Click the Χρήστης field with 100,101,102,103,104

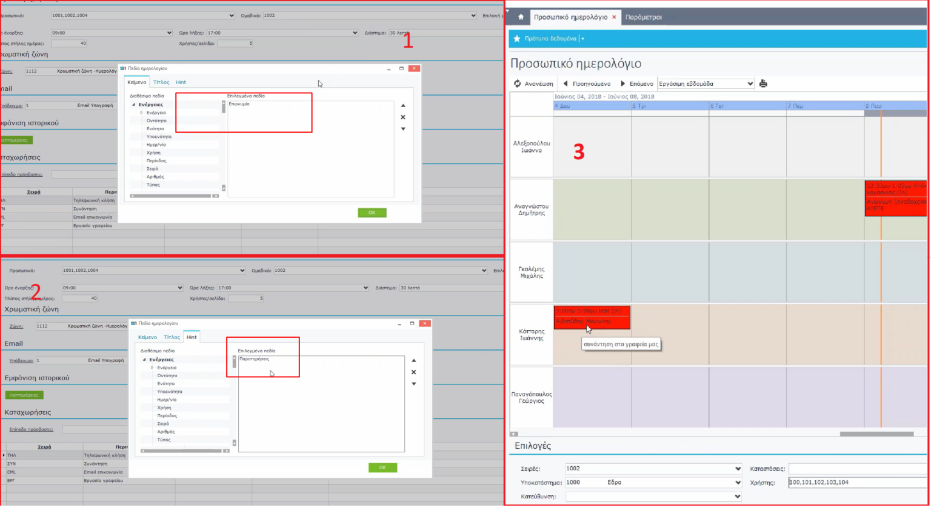[x=857, y=483]
